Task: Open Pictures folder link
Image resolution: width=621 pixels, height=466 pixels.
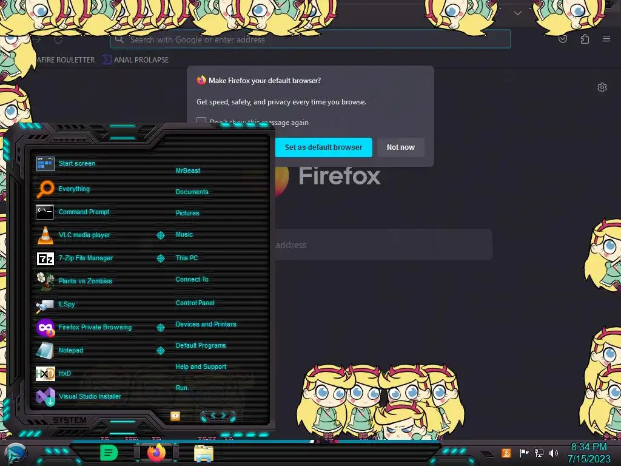Action: click(187, 213)
